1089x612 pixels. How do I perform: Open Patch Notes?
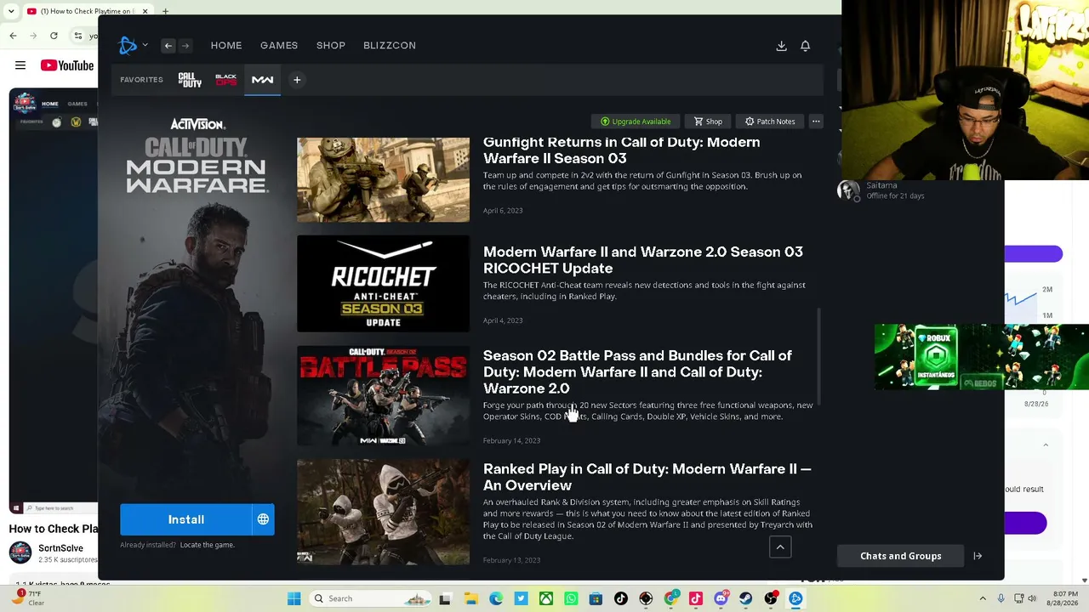(770, 122)
